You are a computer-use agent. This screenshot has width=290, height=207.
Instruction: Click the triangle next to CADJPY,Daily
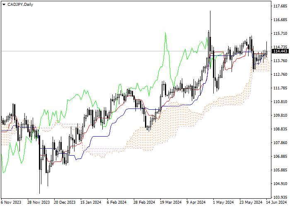point(4,5)
